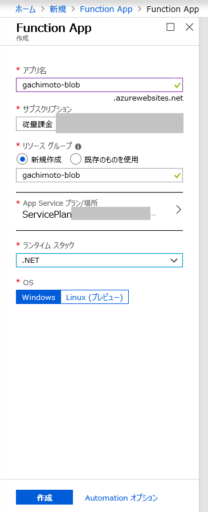This screenshot has height=512, width=208.
Task: Click the validation checkmark in アプリ名 field
Action: pyautogui.click(x=177, y=86)
